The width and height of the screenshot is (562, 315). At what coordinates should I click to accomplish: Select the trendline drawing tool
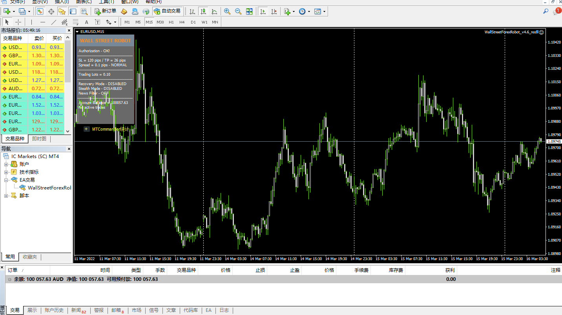pyautogui.click(x=54, y=22)
